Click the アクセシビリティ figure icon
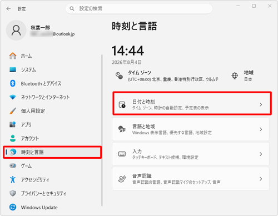 [13, 179]
